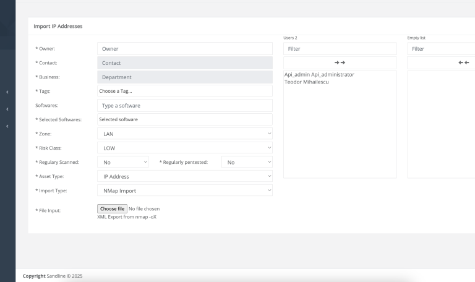Expand the first sidebar chevron
The height and width of the screenshot is (282, 475).
[7, 92]
